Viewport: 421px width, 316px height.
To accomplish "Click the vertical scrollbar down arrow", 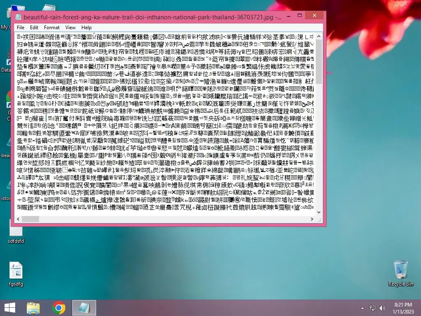I will pyautogui.click(x=319, y=212).
